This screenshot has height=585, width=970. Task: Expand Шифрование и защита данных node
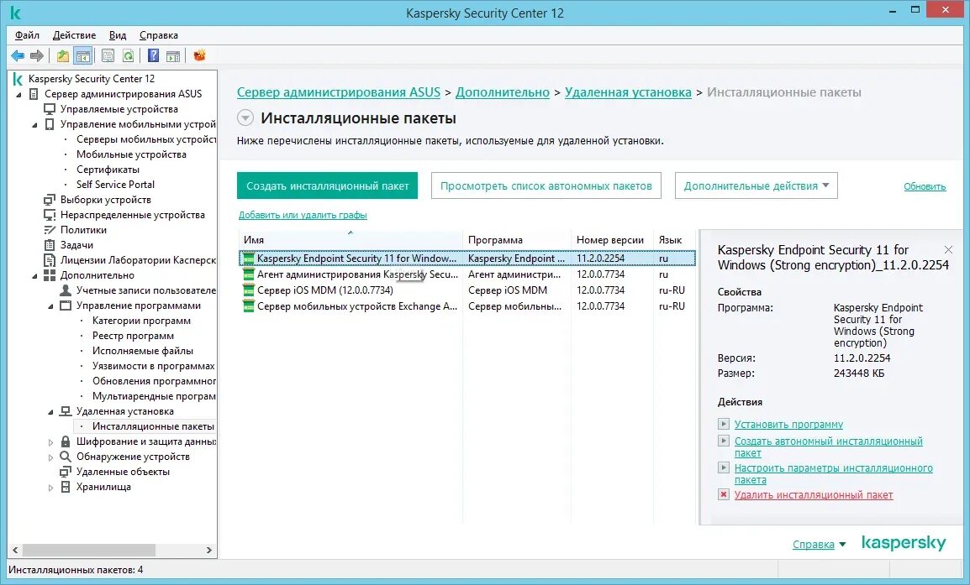50,442
